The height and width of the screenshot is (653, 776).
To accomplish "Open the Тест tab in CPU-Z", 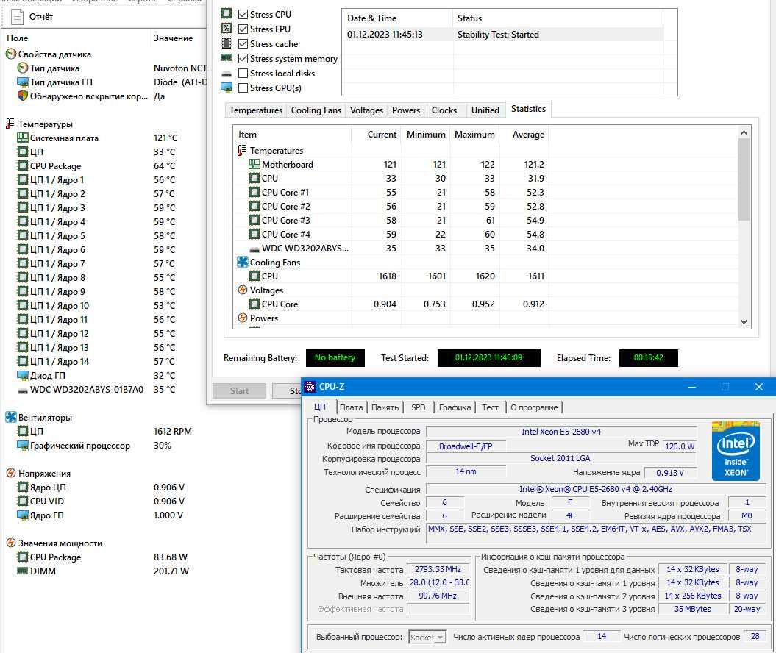I will [x=490, y=407].
